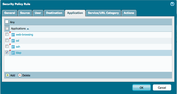Open the User tab
Screen dimensions: 177x94
coord(38,13)
